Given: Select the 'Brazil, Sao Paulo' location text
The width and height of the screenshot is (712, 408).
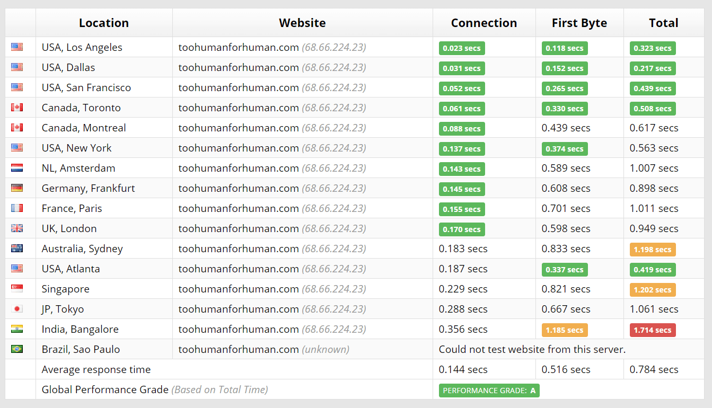Looking at the screenshot, I should (x=81, y=349).
